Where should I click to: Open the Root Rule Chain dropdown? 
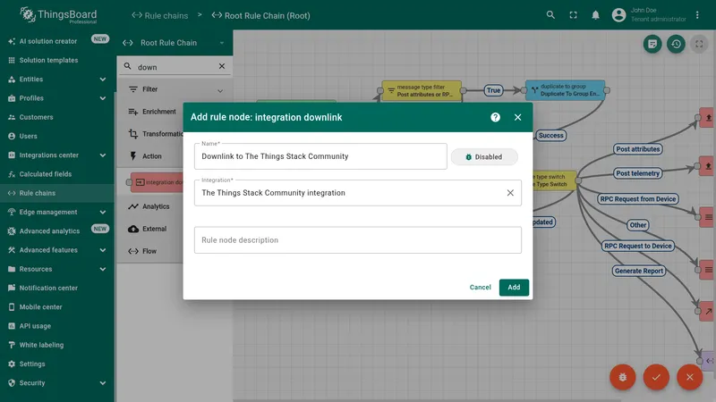pyautogui.click(x=174, y=43)
